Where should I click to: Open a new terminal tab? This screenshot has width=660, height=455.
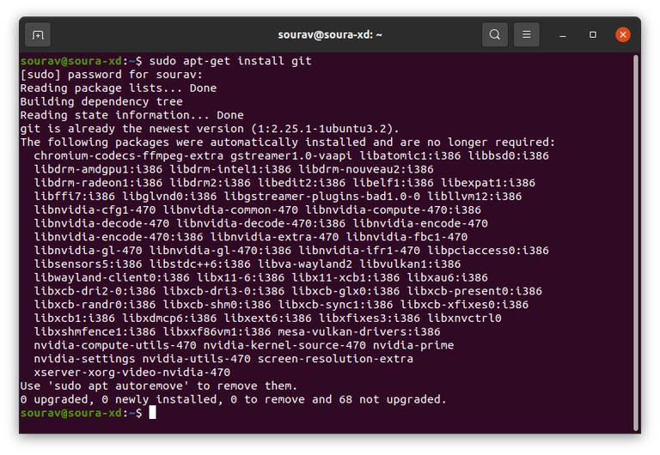click(x=38, y=35)
